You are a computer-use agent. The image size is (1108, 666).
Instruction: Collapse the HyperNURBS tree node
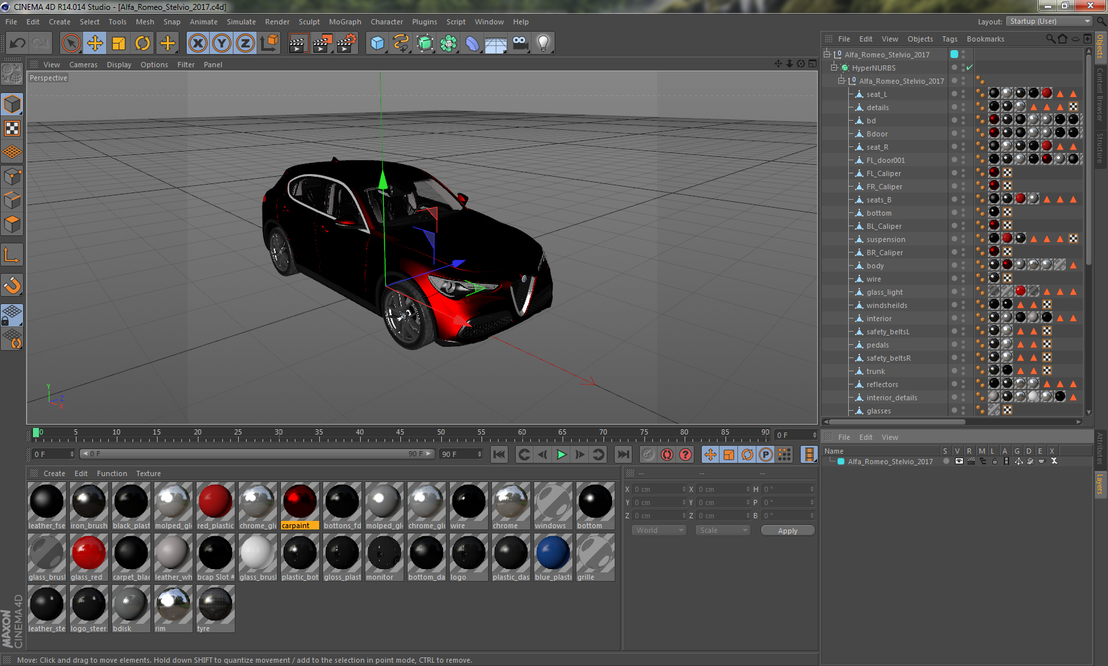click(x=834, y=68)
